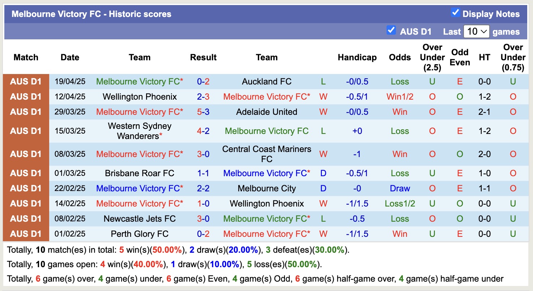Image resolution: width=533 pixels, height=291 pixels.
Task: Click the Melbourne Victory FC - Historic scores title
Action: [x=91, y=14]
